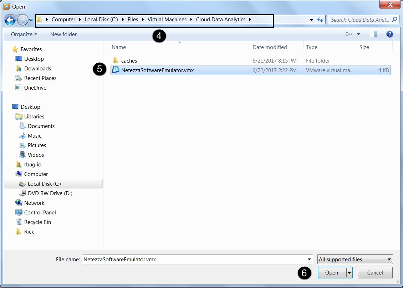This screenshot has width=403, height=288.
Task: Select Desktop under Favorites
Action: (x=34, y=59)
